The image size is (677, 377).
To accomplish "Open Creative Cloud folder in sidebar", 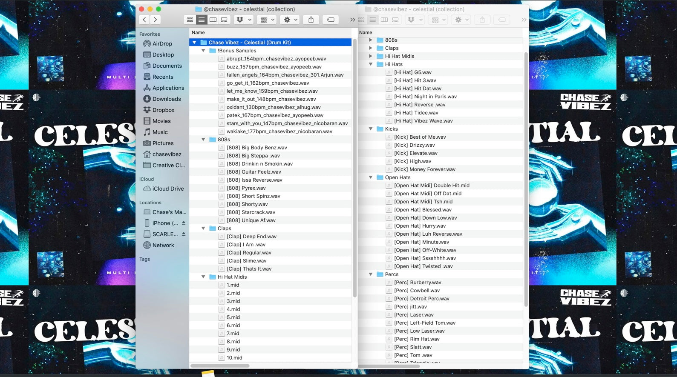I will pyautogui.click(x=168, y=165).
